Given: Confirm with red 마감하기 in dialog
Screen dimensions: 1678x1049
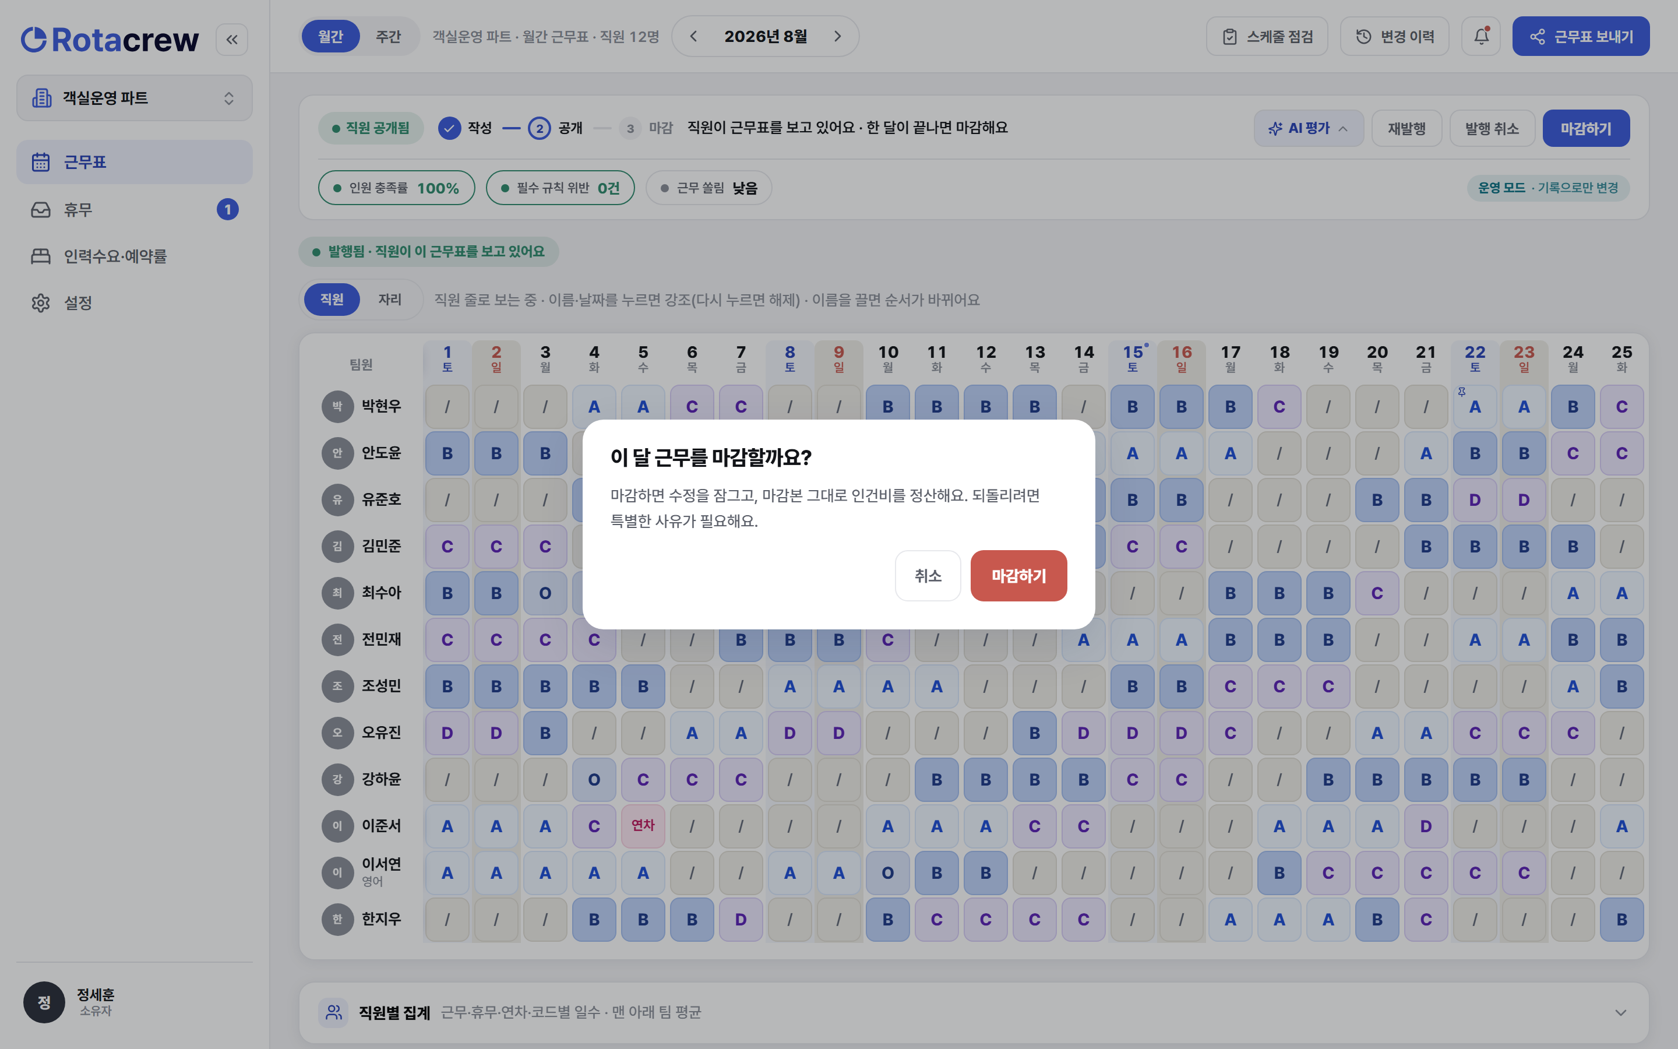Looking at the screenshot, I should [1018, 576].
